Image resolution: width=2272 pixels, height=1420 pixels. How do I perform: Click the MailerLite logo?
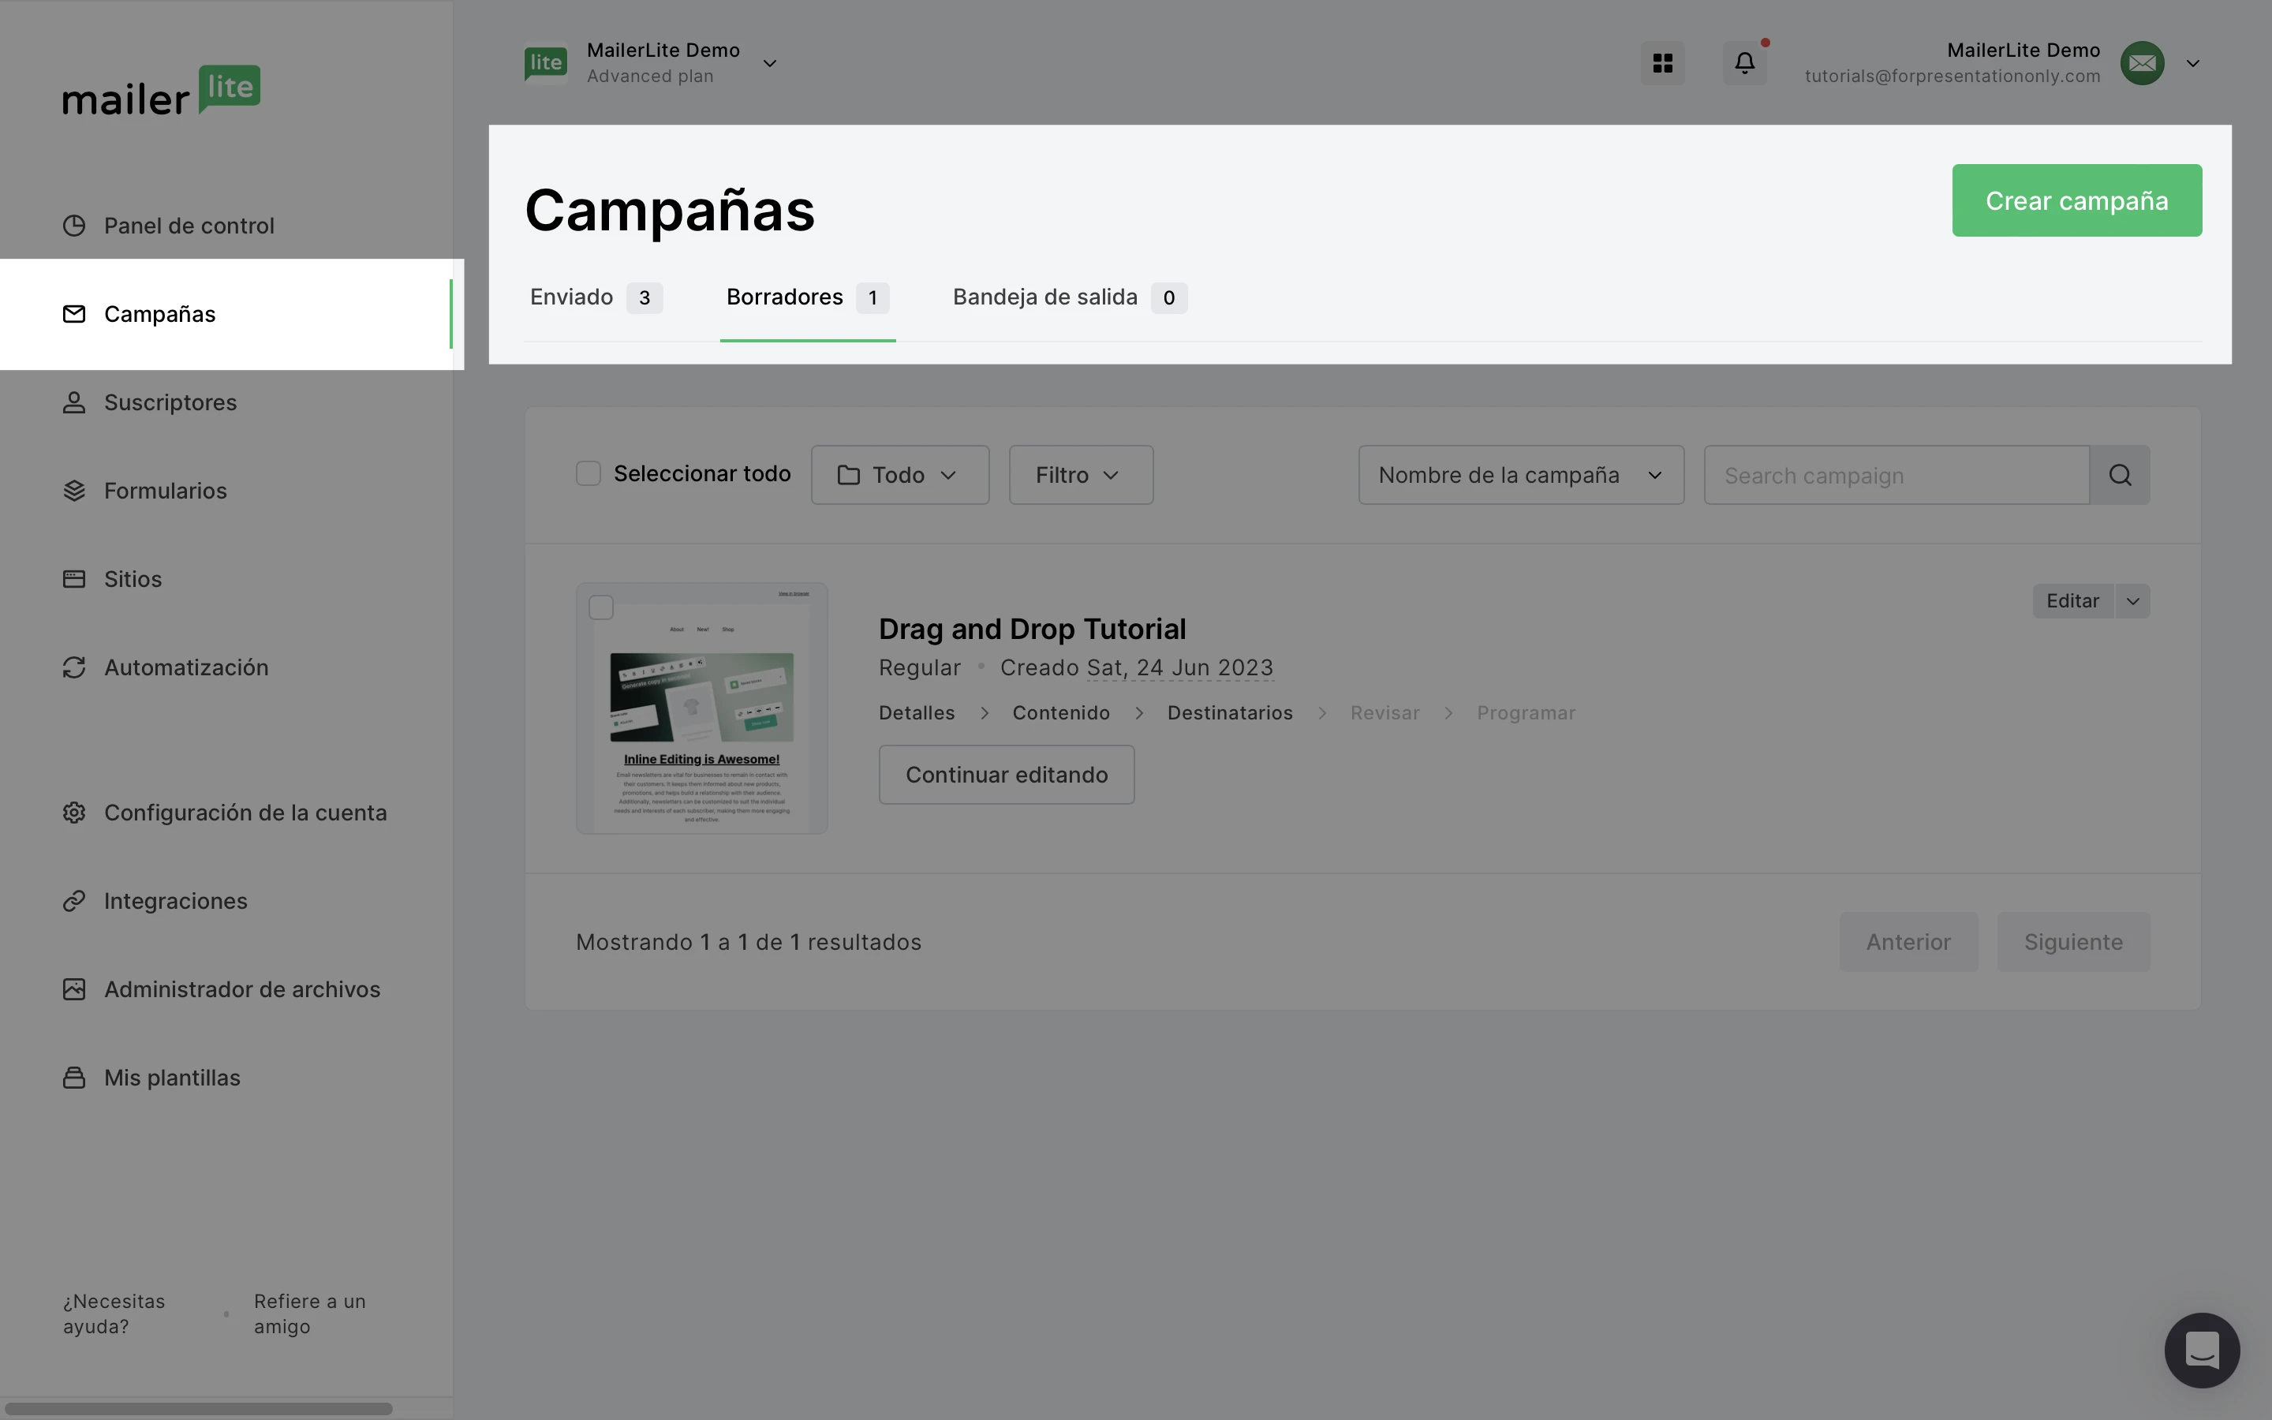[162, 91]
